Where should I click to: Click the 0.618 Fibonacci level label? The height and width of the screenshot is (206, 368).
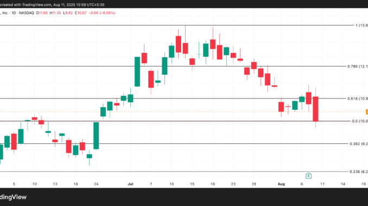coord(358,98)
